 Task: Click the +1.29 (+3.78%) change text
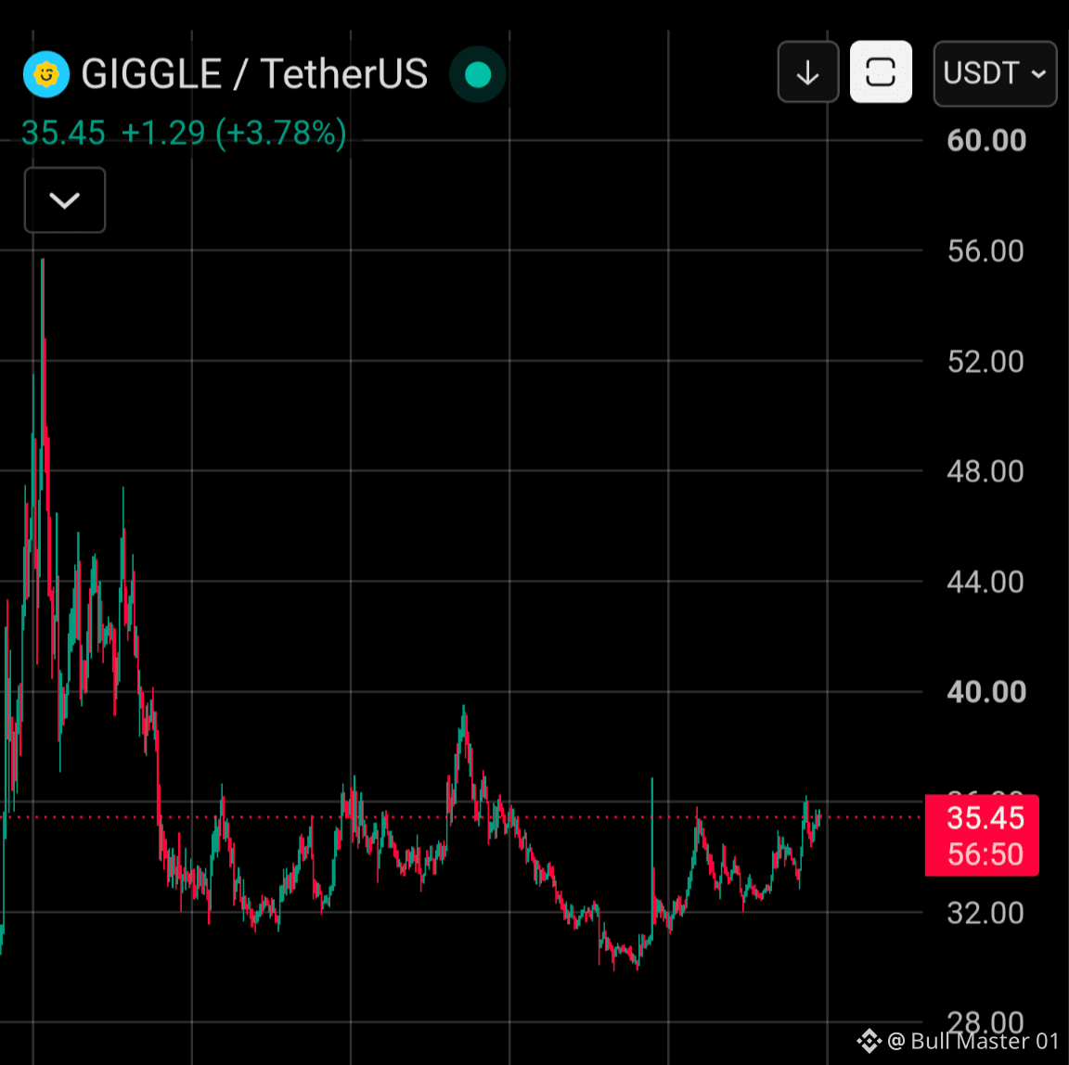click(x=234, y=133)
